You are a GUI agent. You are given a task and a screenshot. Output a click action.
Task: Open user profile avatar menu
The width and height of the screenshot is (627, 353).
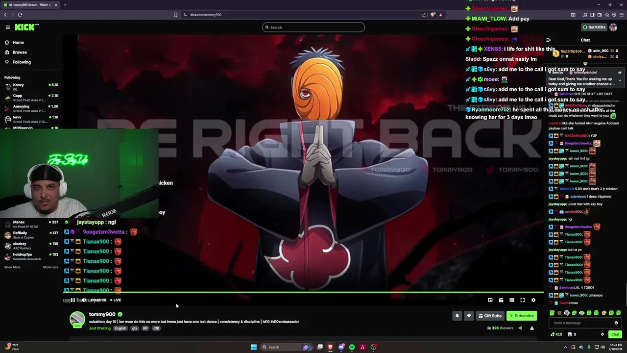(x=614, y=27)
